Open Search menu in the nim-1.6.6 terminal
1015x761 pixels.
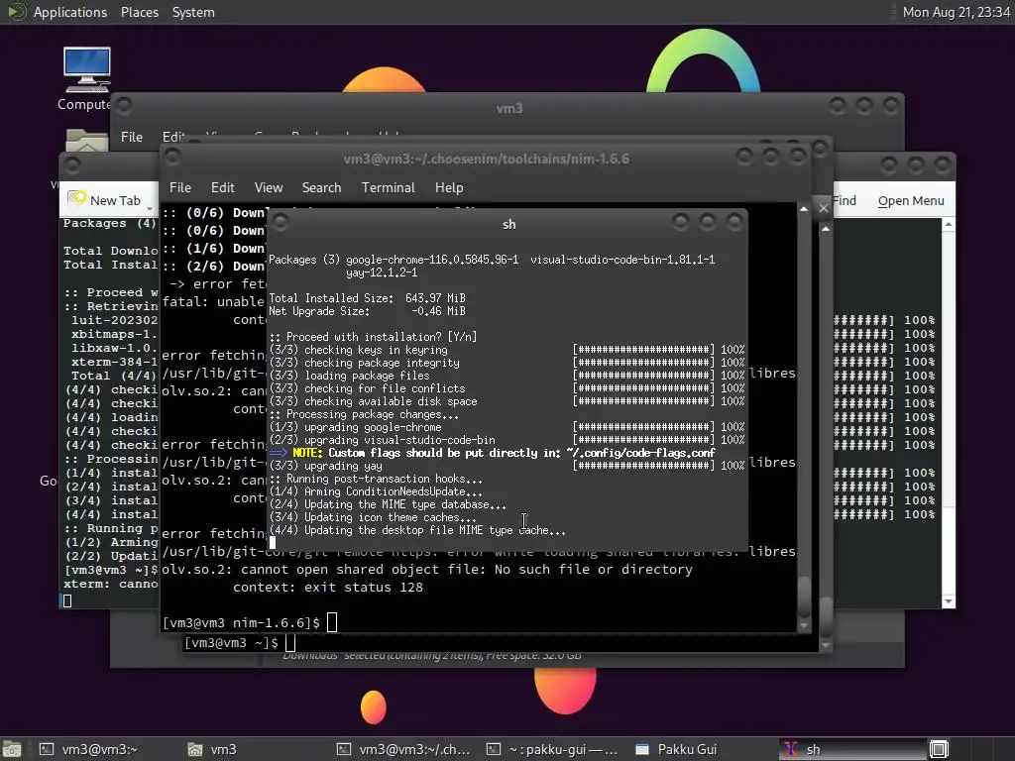321,187
